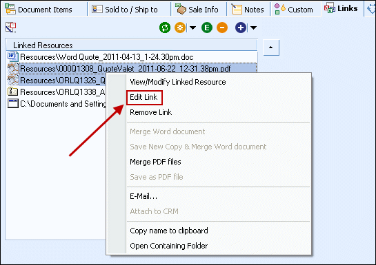
Task: Switch to the Sale Info tab
Action: tap(197, 10)
